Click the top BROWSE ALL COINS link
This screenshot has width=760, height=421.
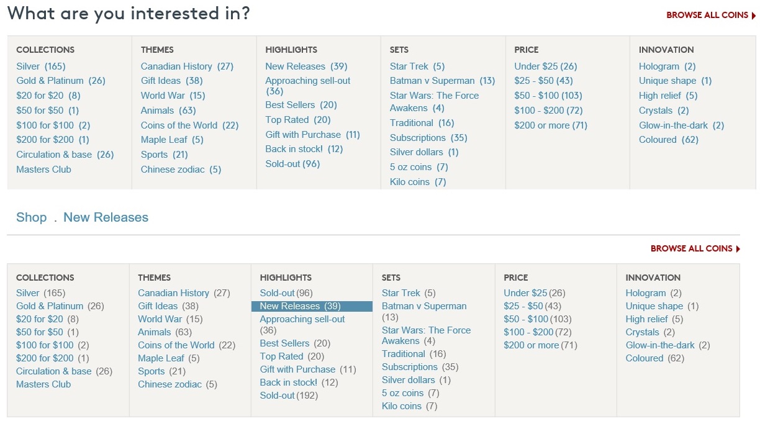[711, 15]
